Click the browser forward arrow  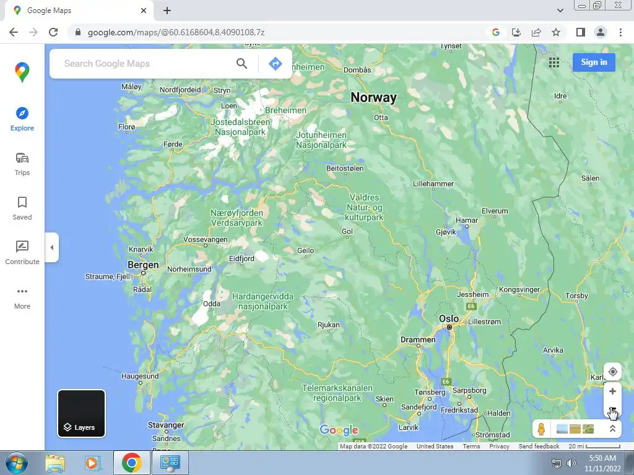pos(33,32)
